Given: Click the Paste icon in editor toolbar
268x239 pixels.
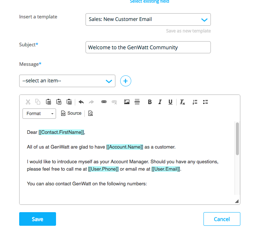Looking at the screenshot, I should (48, 102).
